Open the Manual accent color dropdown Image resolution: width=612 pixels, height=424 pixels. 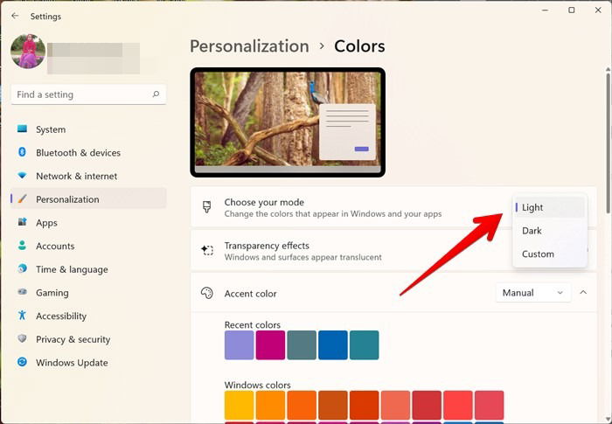pyautogui.click(x=532, y=293)
